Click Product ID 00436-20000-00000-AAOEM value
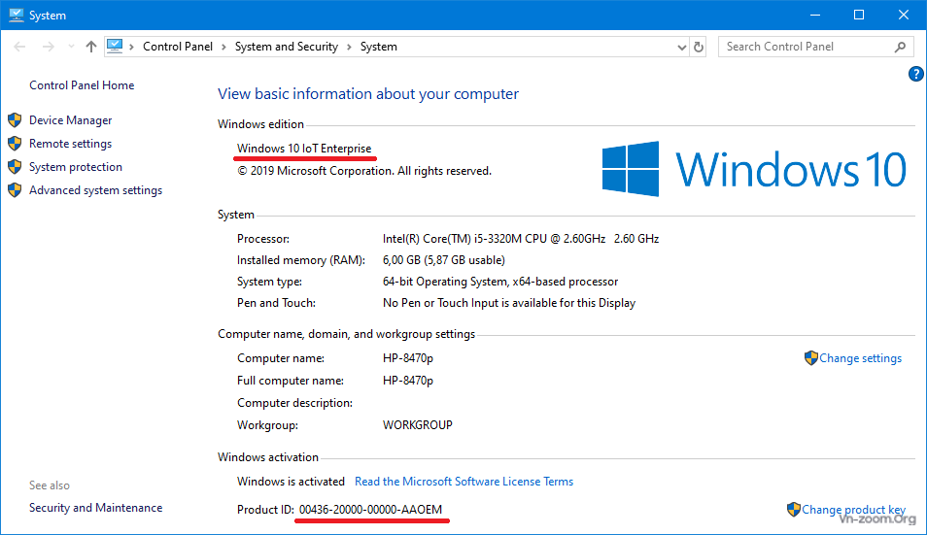This screenshot has height=535, width=927. click(370, 509)
